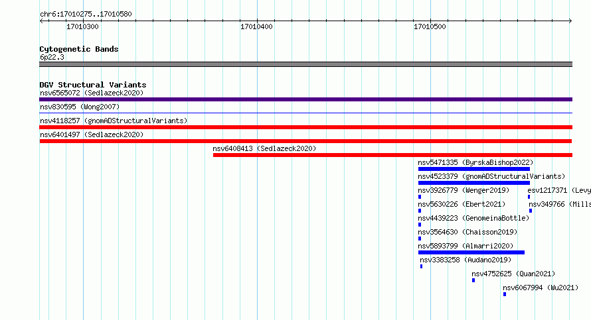Open variant nsv4523379 (gnomADStructuralVariants) label
The image size is (591, 320).
click(491, 176)
